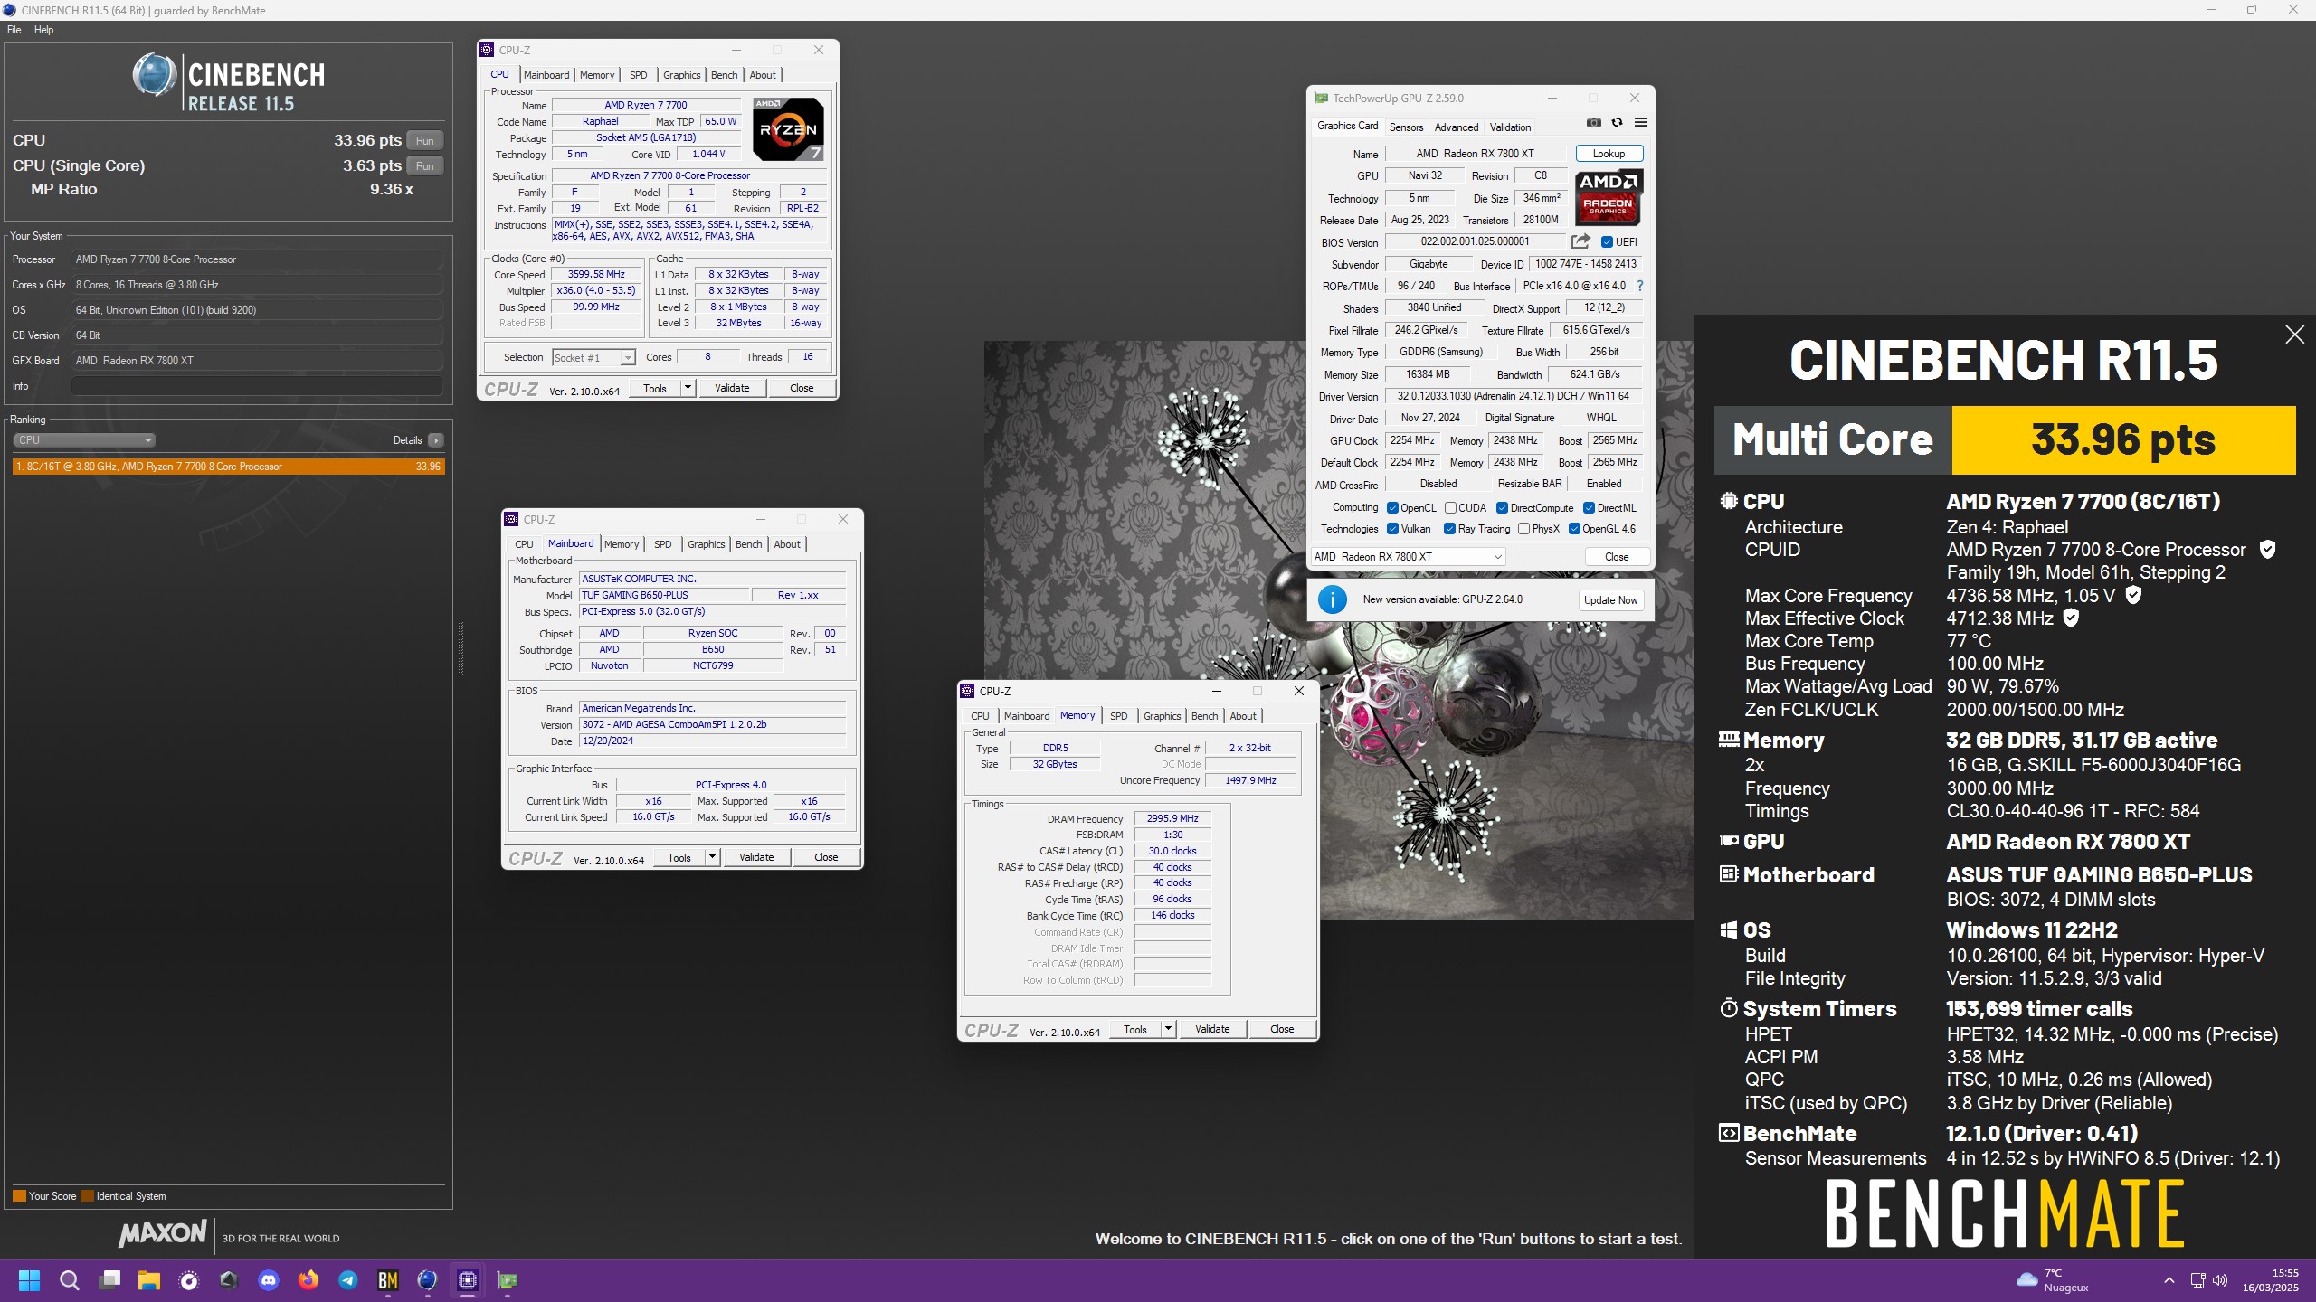Viewport: 2316px width, 1302px height.
Task: Toggle the CUDA checkbox
Action: pyautogui.click(x=1451, y=508)
